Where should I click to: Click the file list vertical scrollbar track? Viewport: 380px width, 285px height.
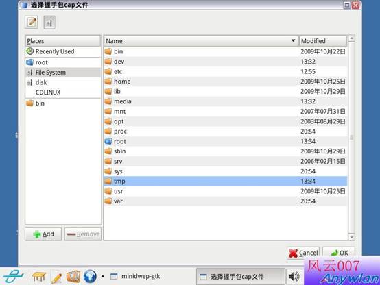pos(351,138)
